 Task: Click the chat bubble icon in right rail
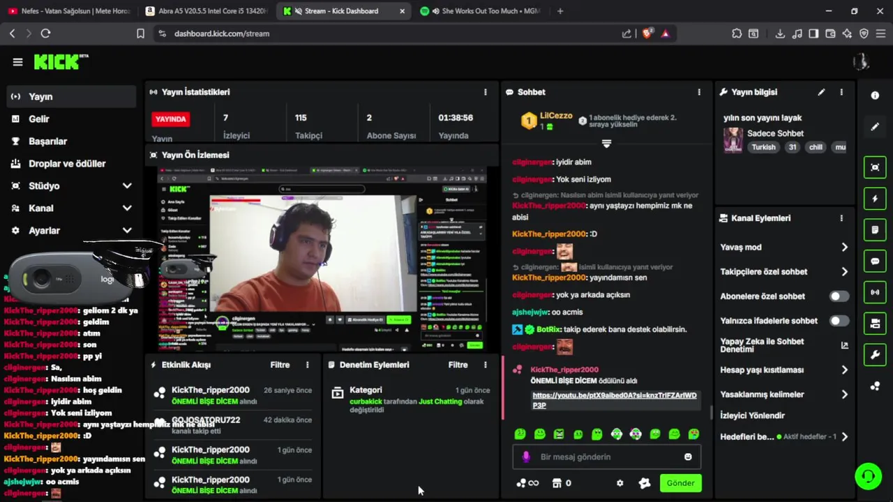(x=875, y=261)
